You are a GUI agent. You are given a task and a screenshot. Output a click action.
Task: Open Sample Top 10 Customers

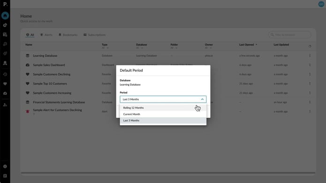(50, 84)
